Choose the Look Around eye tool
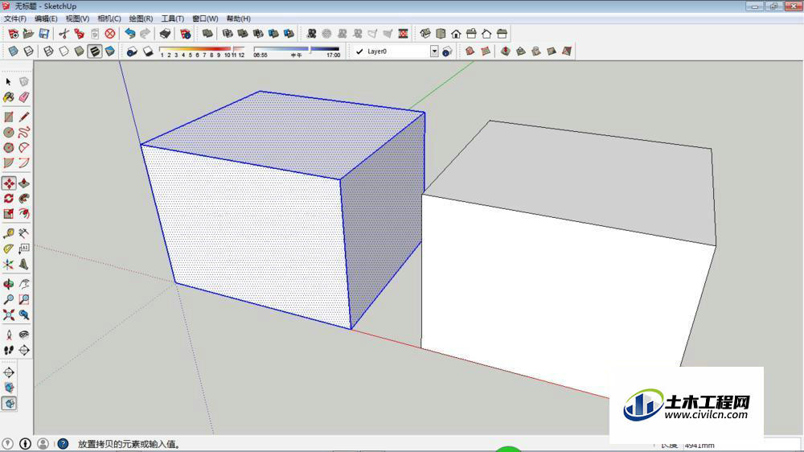804x452 pixels. click(24, 335)
